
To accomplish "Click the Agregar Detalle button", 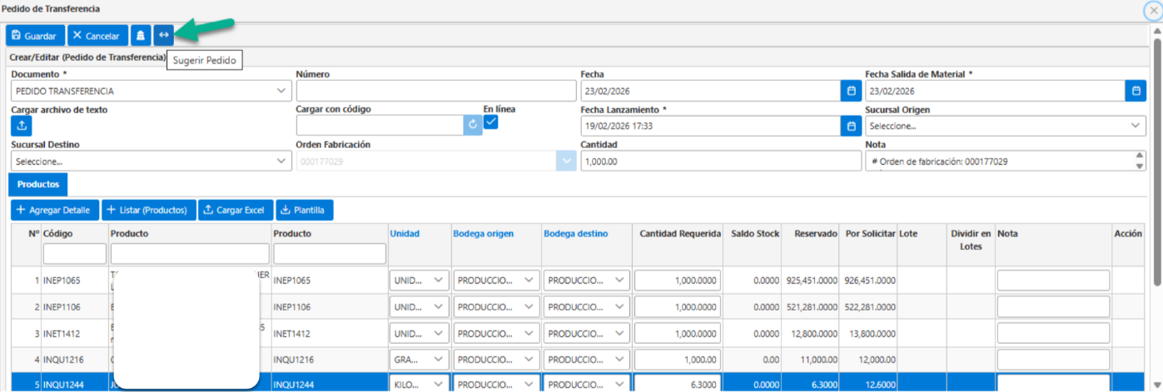I will (x=54, y=210).
